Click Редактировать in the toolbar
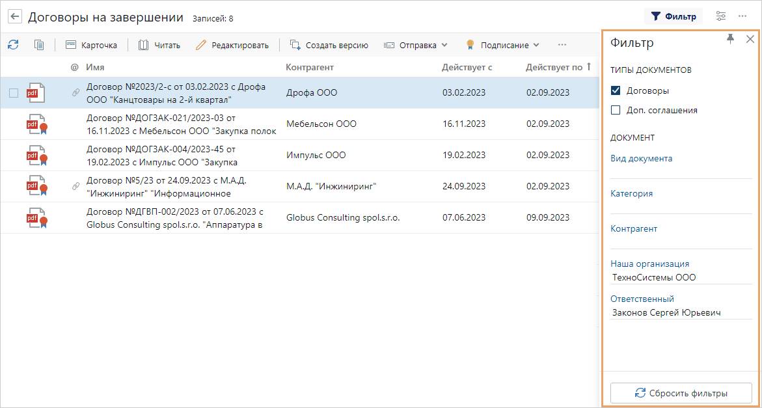The image size is (762, 408). pos(232,45)
